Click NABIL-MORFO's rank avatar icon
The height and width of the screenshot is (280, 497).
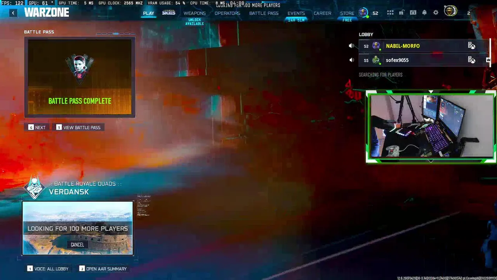point(376,46)
